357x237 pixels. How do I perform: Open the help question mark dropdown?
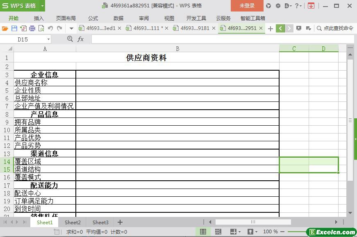click(298, 6)
